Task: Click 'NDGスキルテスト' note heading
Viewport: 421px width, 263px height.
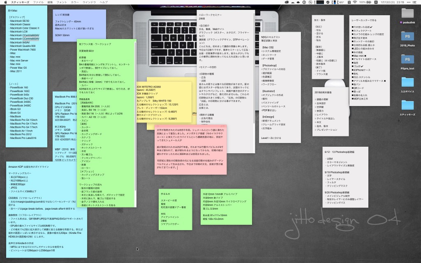Action: (x=271, y=37)
